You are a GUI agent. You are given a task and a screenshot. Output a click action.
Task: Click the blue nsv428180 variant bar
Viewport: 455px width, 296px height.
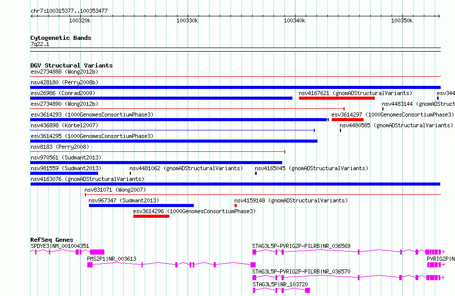coord(235,87)
